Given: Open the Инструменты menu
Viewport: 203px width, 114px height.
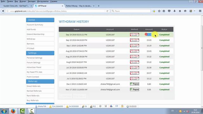Looking at the screenshot, I should coord(43,1).
